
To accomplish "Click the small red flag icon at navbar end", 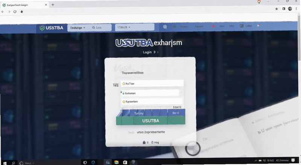I will pyautogui.click(x=258, y=25).
